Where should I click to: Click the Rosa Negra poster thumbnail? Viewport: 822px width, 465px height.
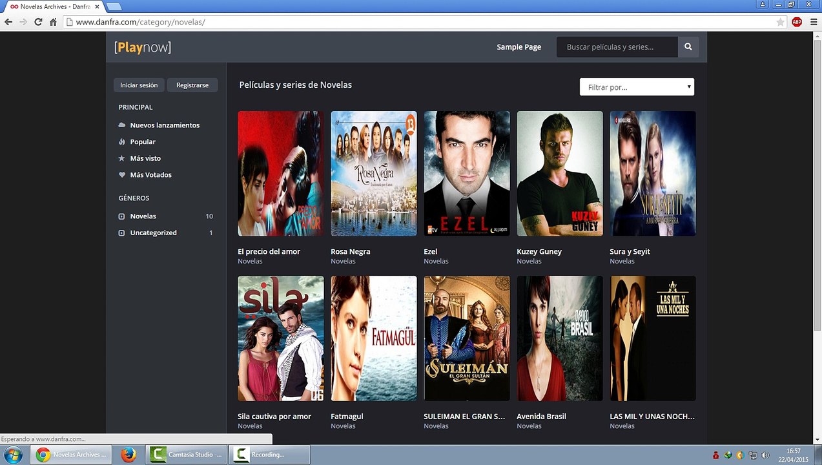(x=374, y=174)
